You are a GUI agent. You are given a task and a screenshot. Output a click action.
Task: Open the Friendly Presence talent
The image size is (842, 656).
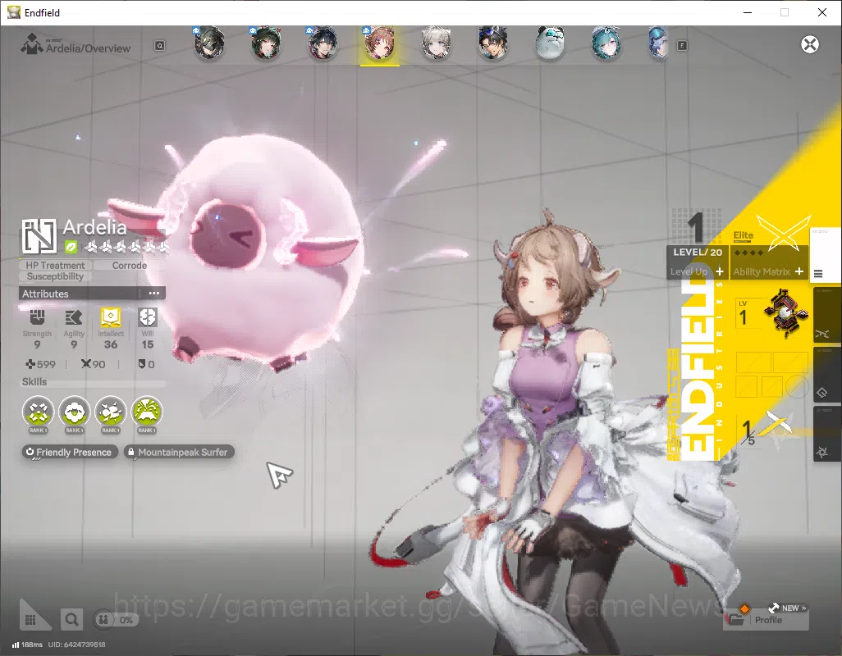pos(69,452)
